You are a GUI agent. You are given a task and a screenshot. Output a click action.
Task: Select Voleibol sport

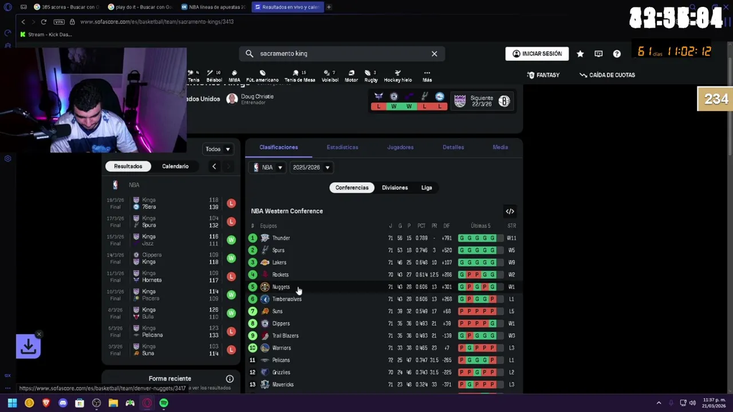pyautogui.click(x=330, y=76)
